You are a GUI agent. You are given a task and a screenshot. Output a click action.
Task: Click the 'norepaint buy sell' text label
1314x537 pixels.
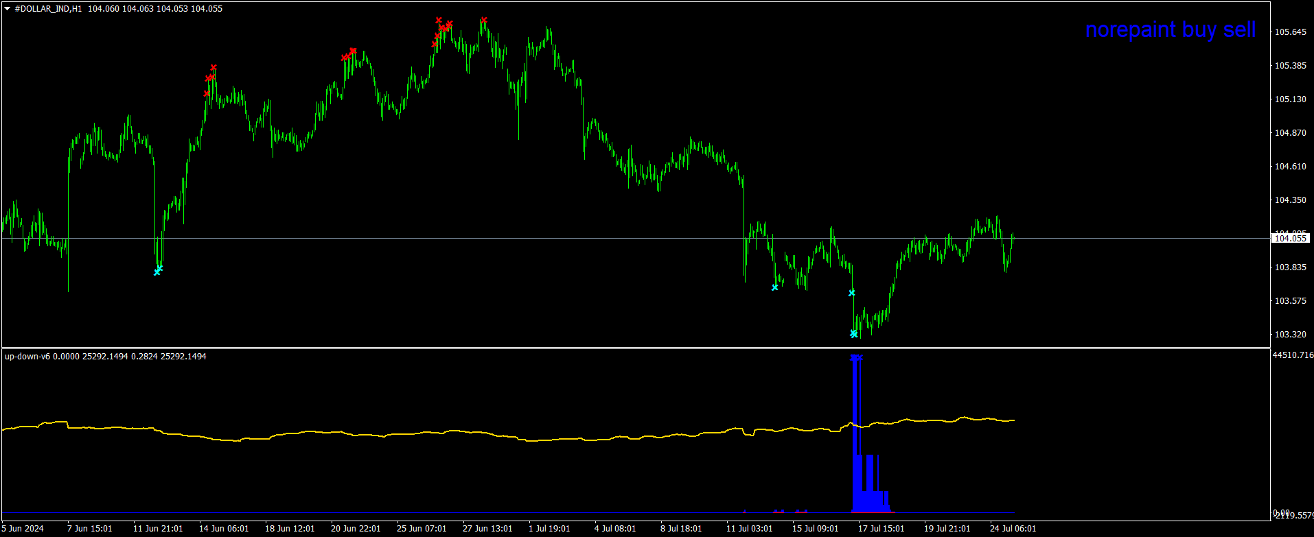point(1170,29)
